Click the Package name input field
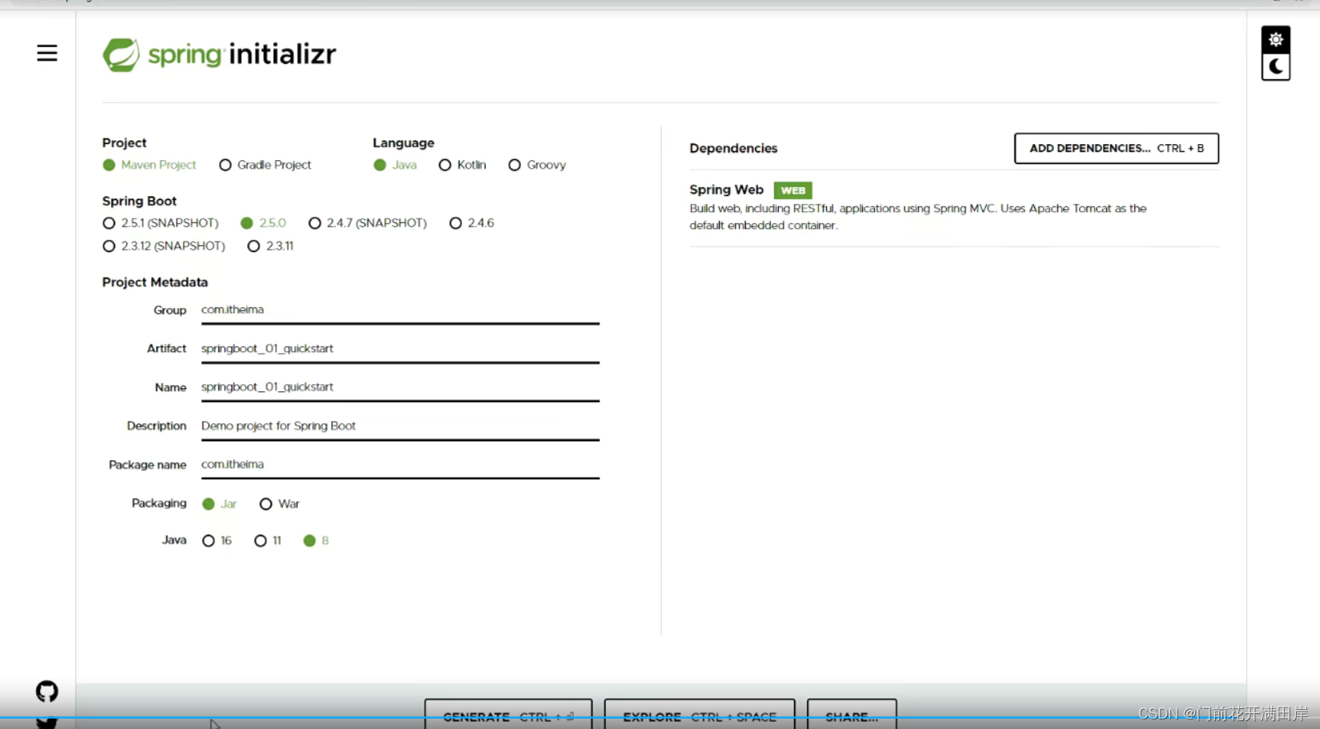The image size is (1320, 729). point(400,465)
